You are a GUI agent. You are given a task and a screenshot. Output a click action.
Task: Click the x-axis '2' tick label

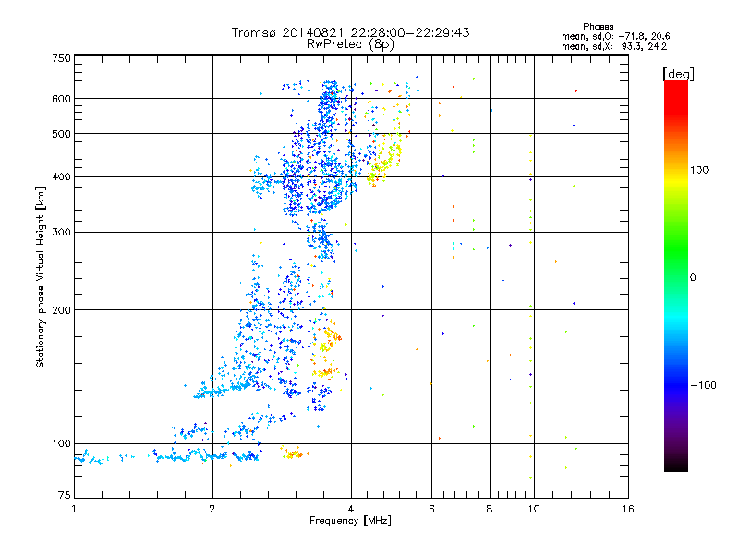212,509
